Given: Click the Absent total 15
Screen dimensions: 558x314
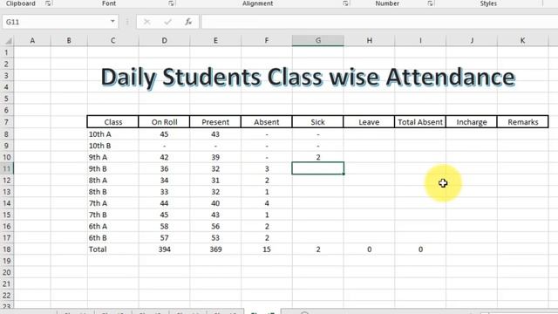Looking at the screenshot, I should coord(267,249).
